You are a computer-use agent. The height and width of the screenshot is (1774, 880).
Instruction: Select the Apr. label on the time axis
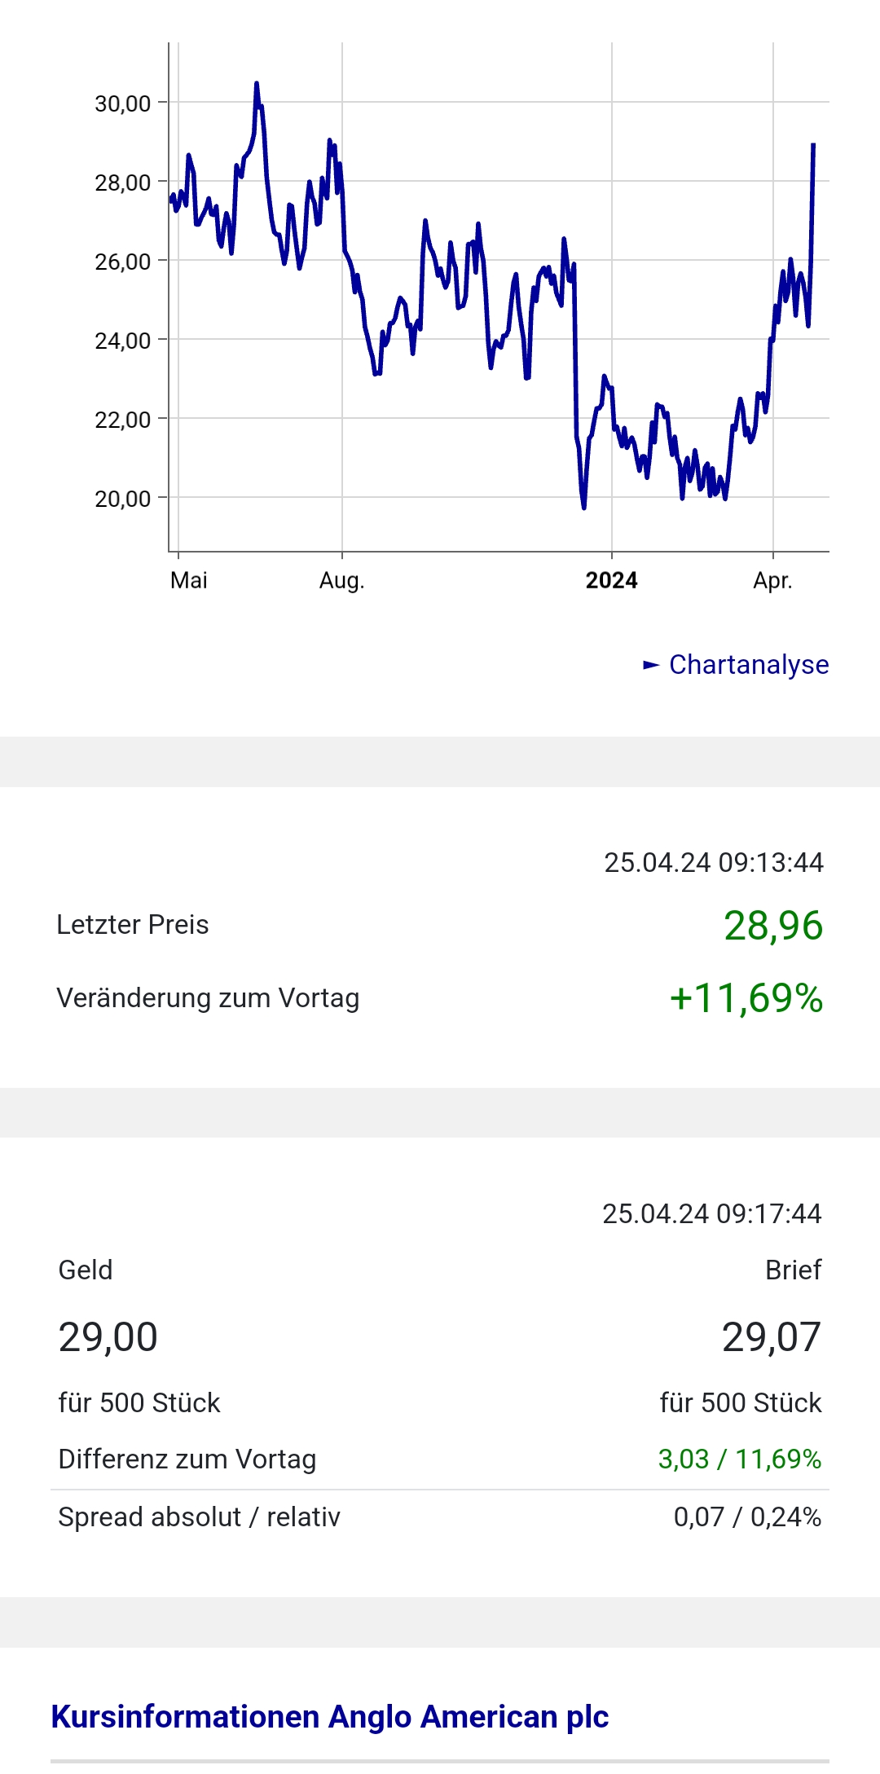tap(772, 580)
